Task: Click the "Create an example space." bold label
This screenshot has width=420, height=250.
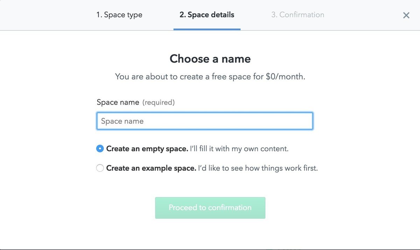Action: pyautogui.click(x=151, y=168)
